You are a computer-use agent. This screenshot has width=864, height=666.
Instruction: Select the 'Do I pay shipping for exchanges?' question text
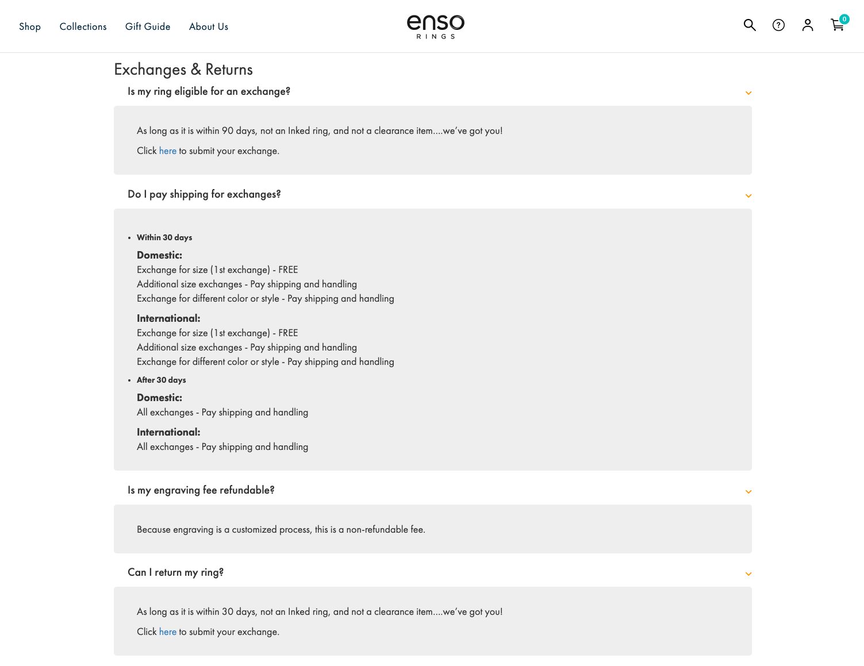tap(204, 194)
